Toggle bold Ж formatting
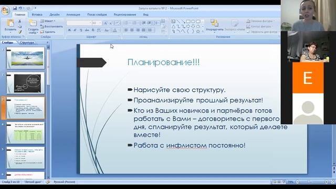336x189 pixels. (69, 30)
